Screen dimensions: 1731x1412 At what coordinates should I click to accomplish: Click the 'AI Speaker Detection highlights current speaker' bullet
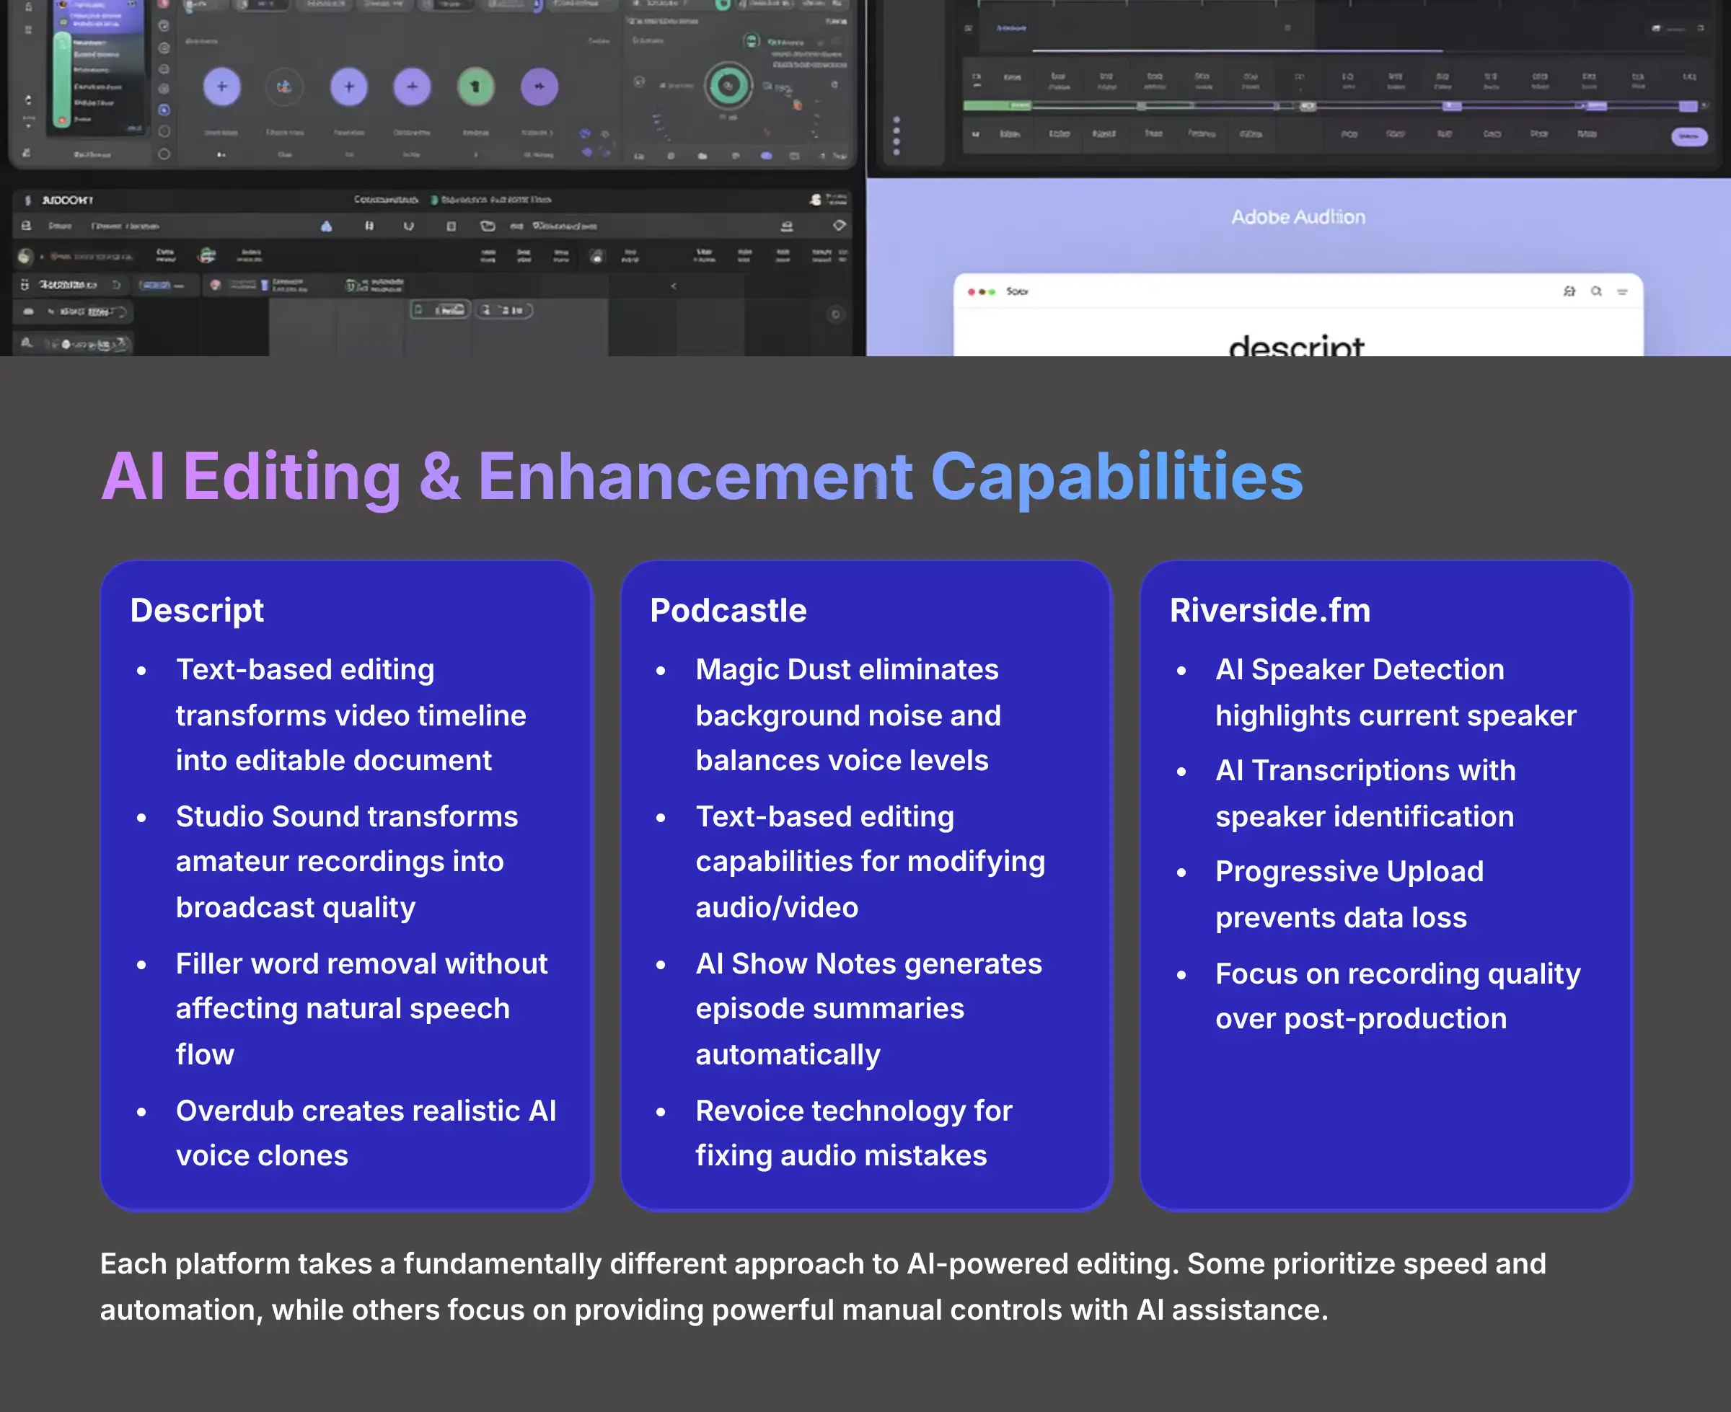(1396, 692)
